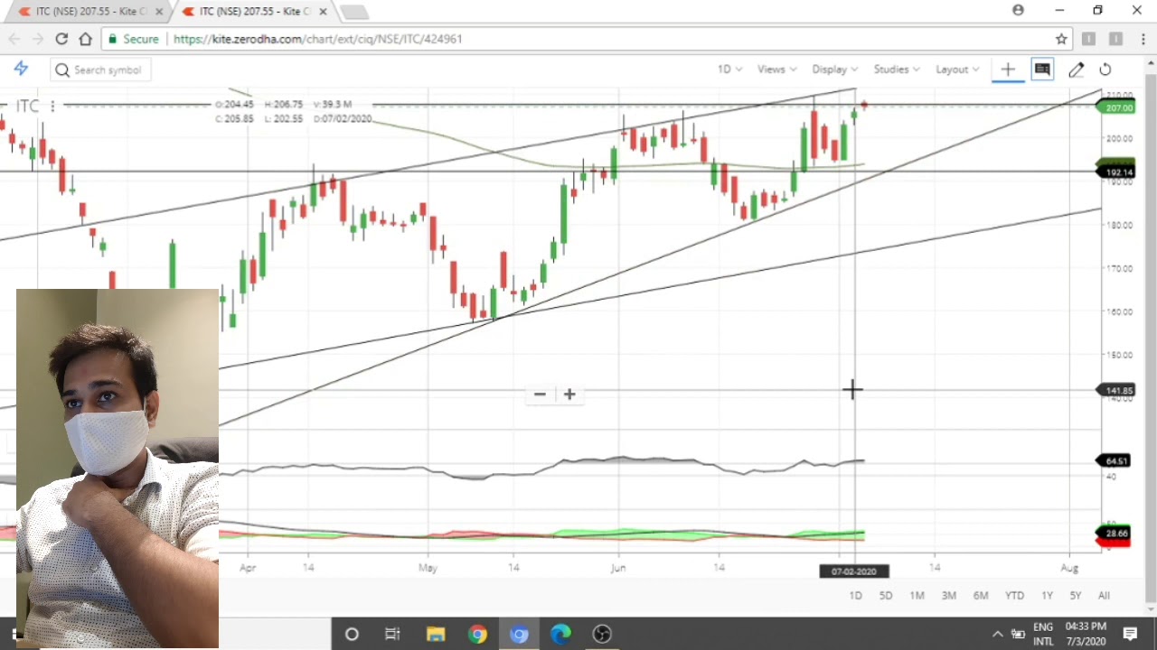Open Windows Cortana search circle
The height and width of the screenshot is (650, 1157).
click(352, 635)
